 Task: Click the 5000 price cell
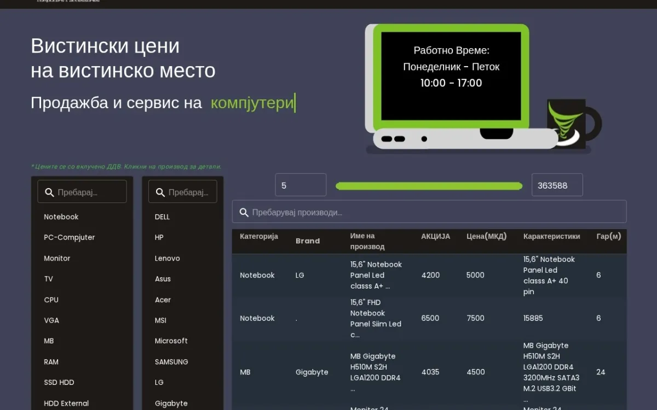[x=475, y=275]
